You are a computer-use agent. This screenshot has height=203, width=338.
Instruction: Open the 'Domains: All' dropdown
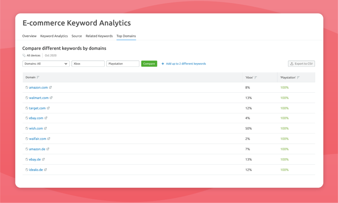click(x=46, y=63)
